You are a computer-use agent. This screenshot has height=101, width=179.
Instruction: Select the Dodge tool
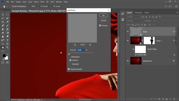pyautogui.click(x=8, y=36)
